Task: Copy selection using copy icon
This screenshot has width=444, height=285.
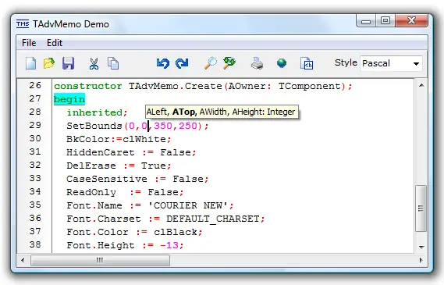Action: (113, 63)
